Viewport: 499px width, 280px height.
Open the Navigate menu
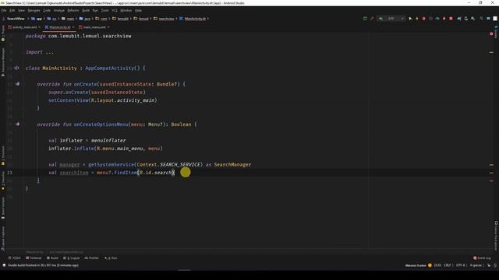(x=34, y=10)
